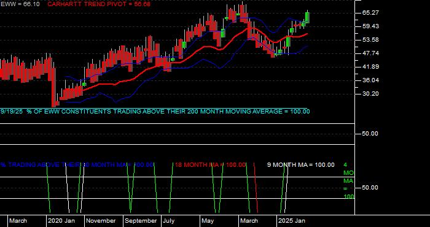This screenshot has width=430, height=227.
Task: Select the November timeline marker
Action: [101, 221]
